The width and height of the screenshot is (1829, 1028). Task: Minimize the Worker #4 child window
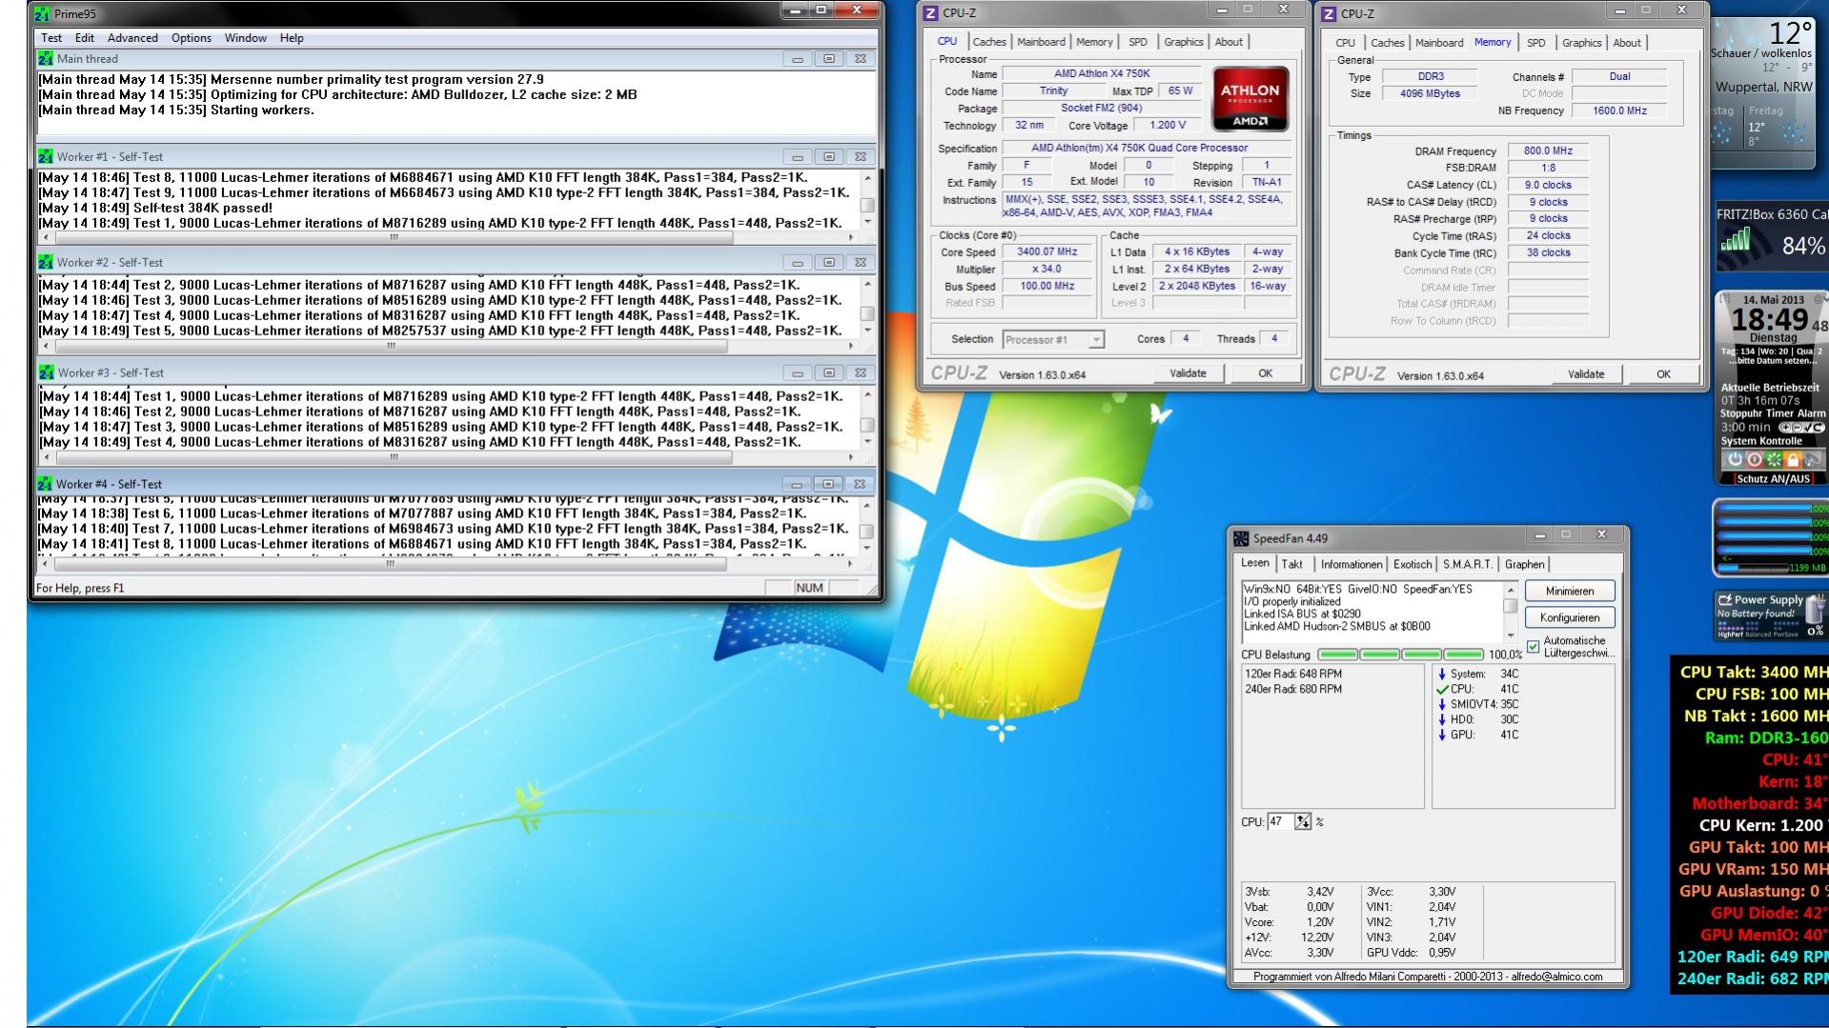[798, 485]
